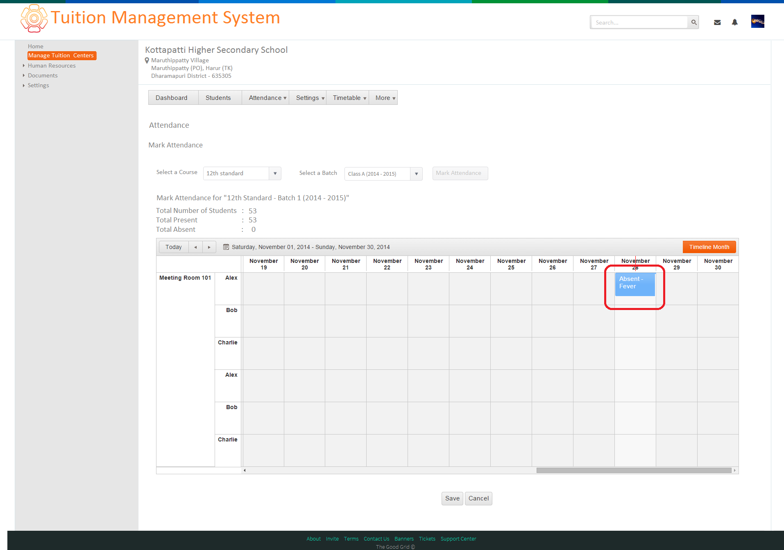Open the Attendance dropdown menu
The image size is (784, 550).
pos(265,97)
